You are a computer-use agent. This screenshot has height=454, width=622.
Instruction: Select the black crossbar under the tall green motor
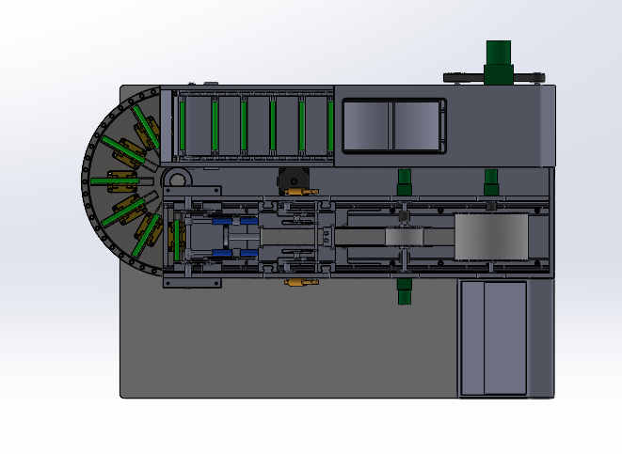494,77
